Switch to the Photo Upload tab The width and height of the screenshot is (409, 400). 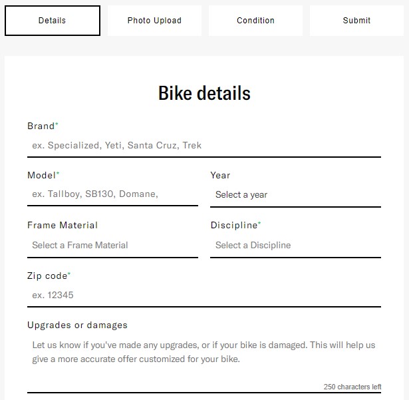[x=154, y=21]
